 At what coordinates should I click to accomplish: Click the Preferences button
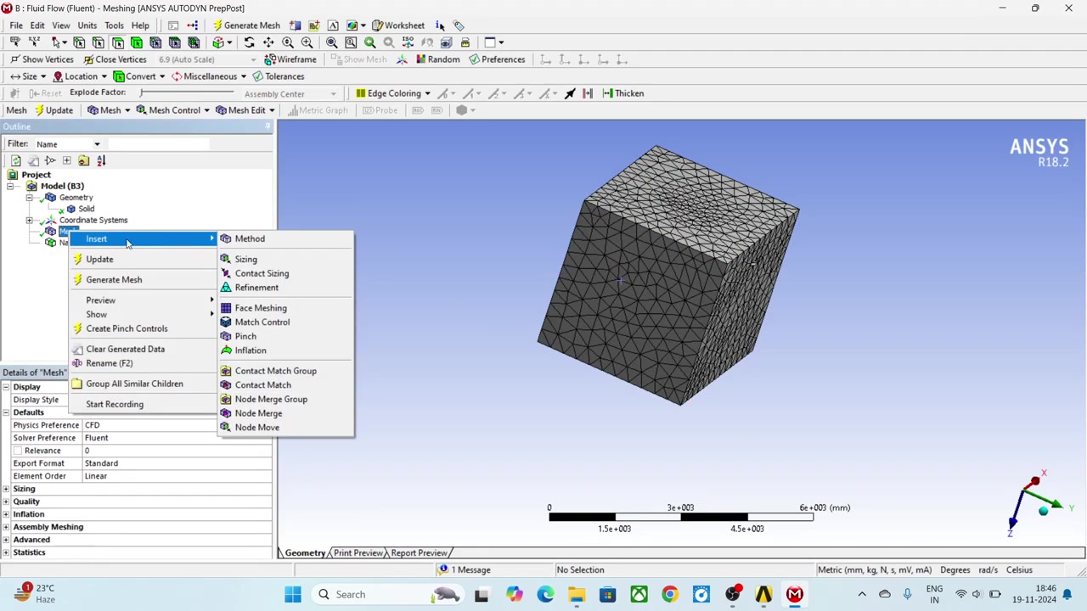pyautogui.click(x=496, y=59)
